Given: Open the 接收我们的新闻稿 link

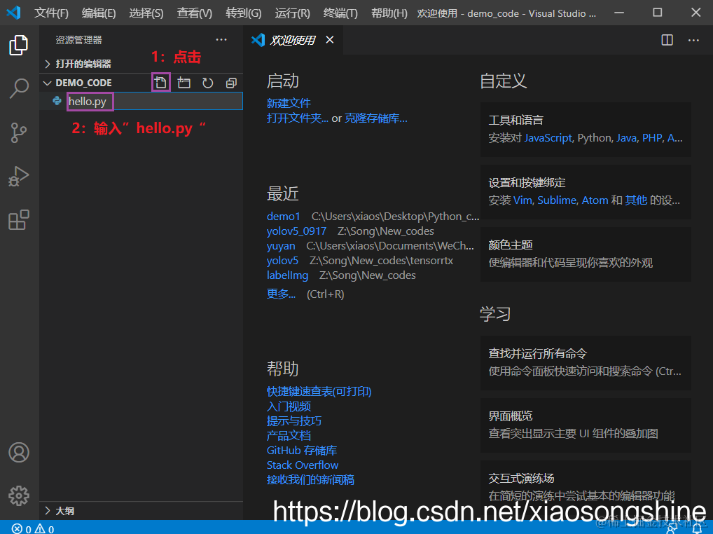Looking at the screenshot, I should 310,480.
